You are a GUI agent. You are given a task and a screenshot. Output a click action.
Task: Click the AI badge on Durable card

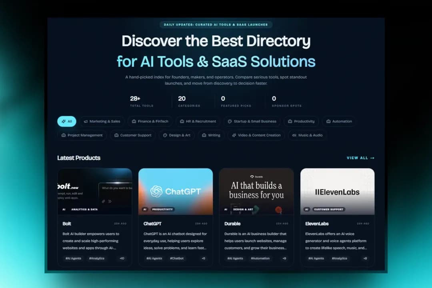point(226,210)
